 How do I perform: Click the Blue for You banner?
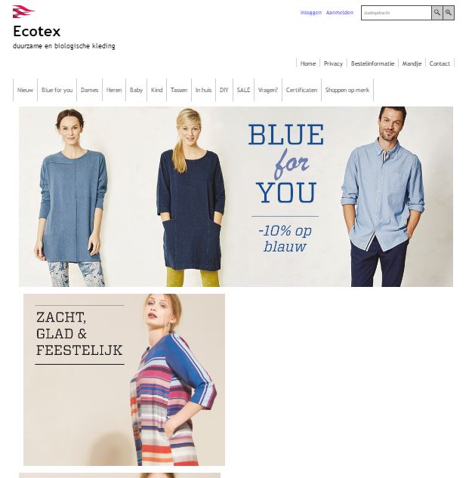(236, 196)
